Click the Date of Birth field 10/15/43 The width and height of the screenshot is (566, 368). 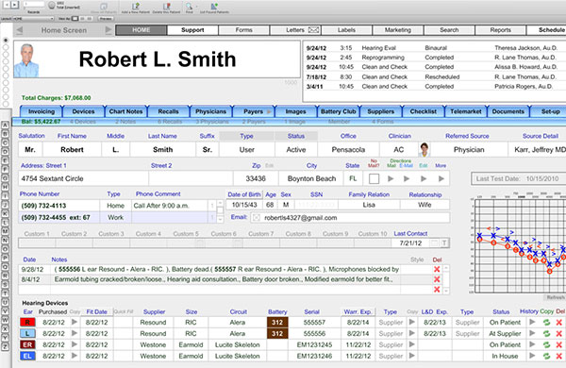(244, 205)
